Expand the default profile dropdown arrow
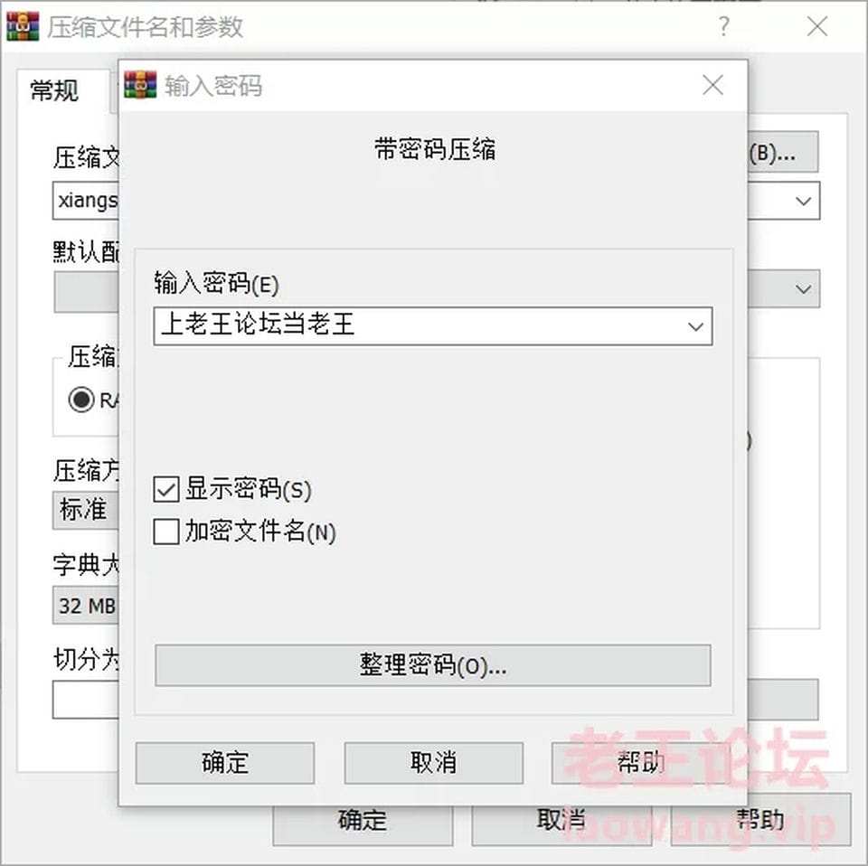The image size is (868, 866). pyautogui.click(x=803, y=289)
